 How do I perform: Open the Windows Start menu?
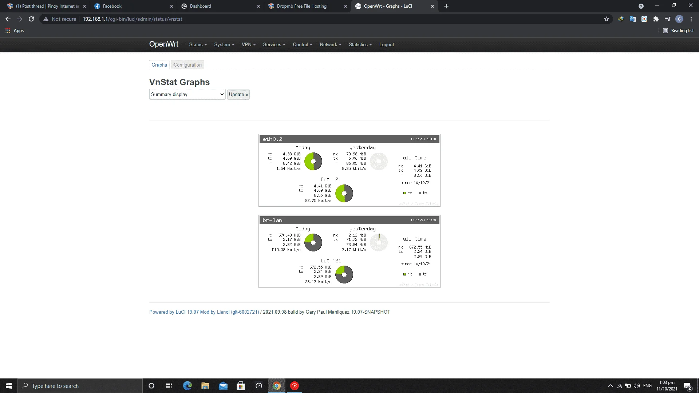(x=9, y=386)
